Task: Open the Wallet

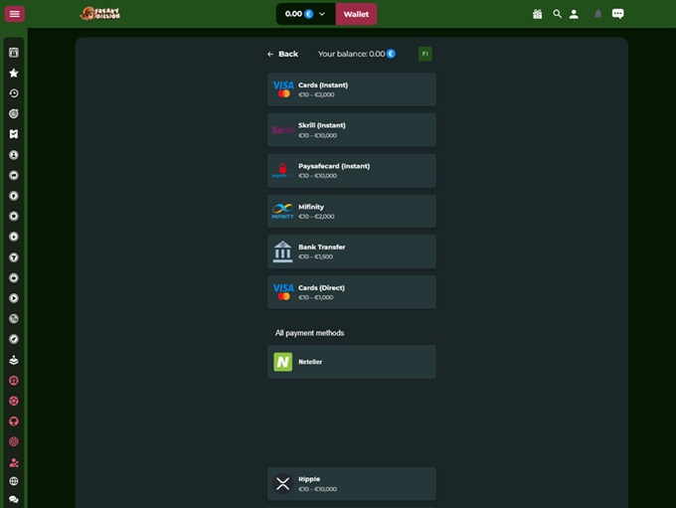Action: pos(356,14)
